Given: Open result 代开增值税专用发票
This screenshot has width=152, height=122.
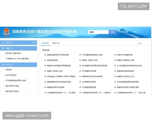Looking at the screenshot, I should tap(89, 71).
